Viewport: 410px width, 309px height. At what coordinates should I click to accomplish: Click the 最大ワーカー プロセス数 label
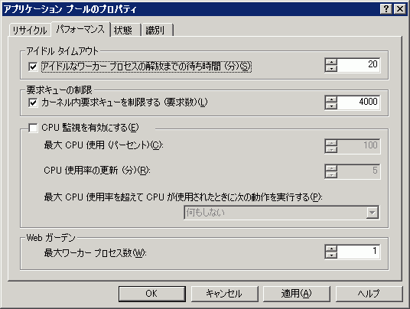[x=95, y=253]
